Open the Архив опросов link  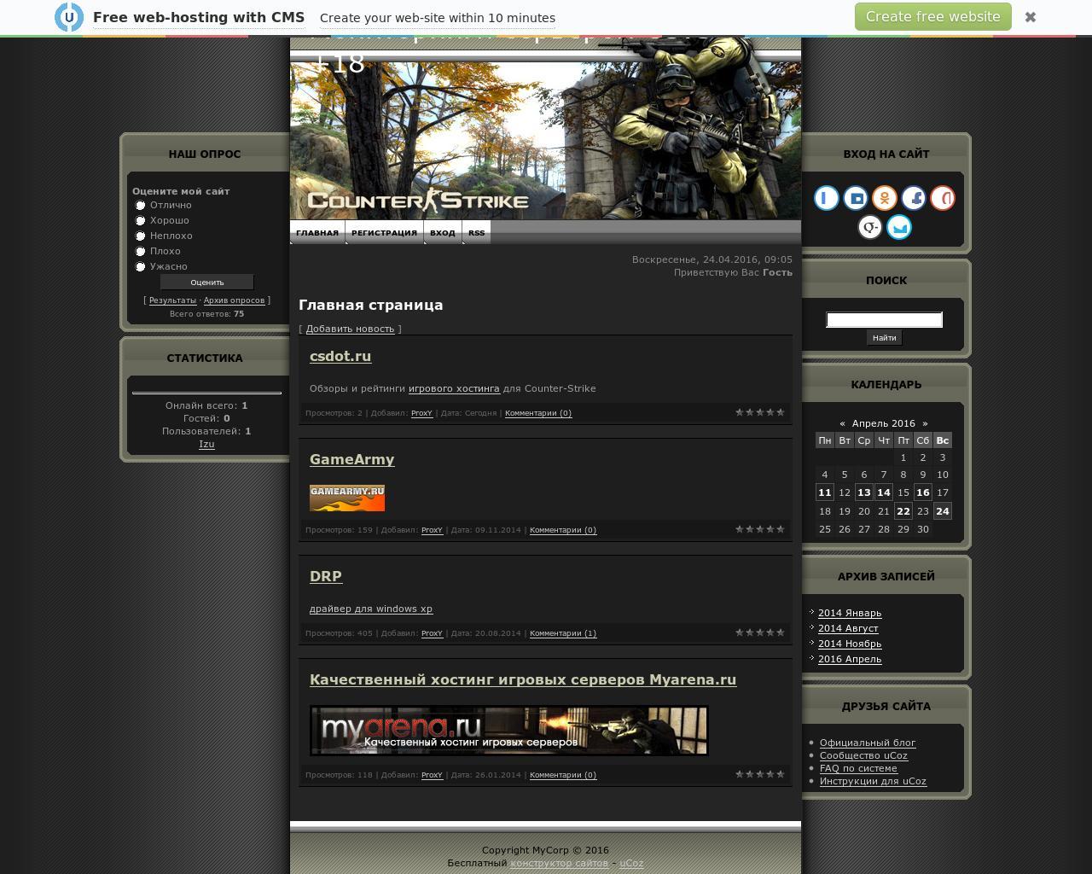click(x=234, y=300)
